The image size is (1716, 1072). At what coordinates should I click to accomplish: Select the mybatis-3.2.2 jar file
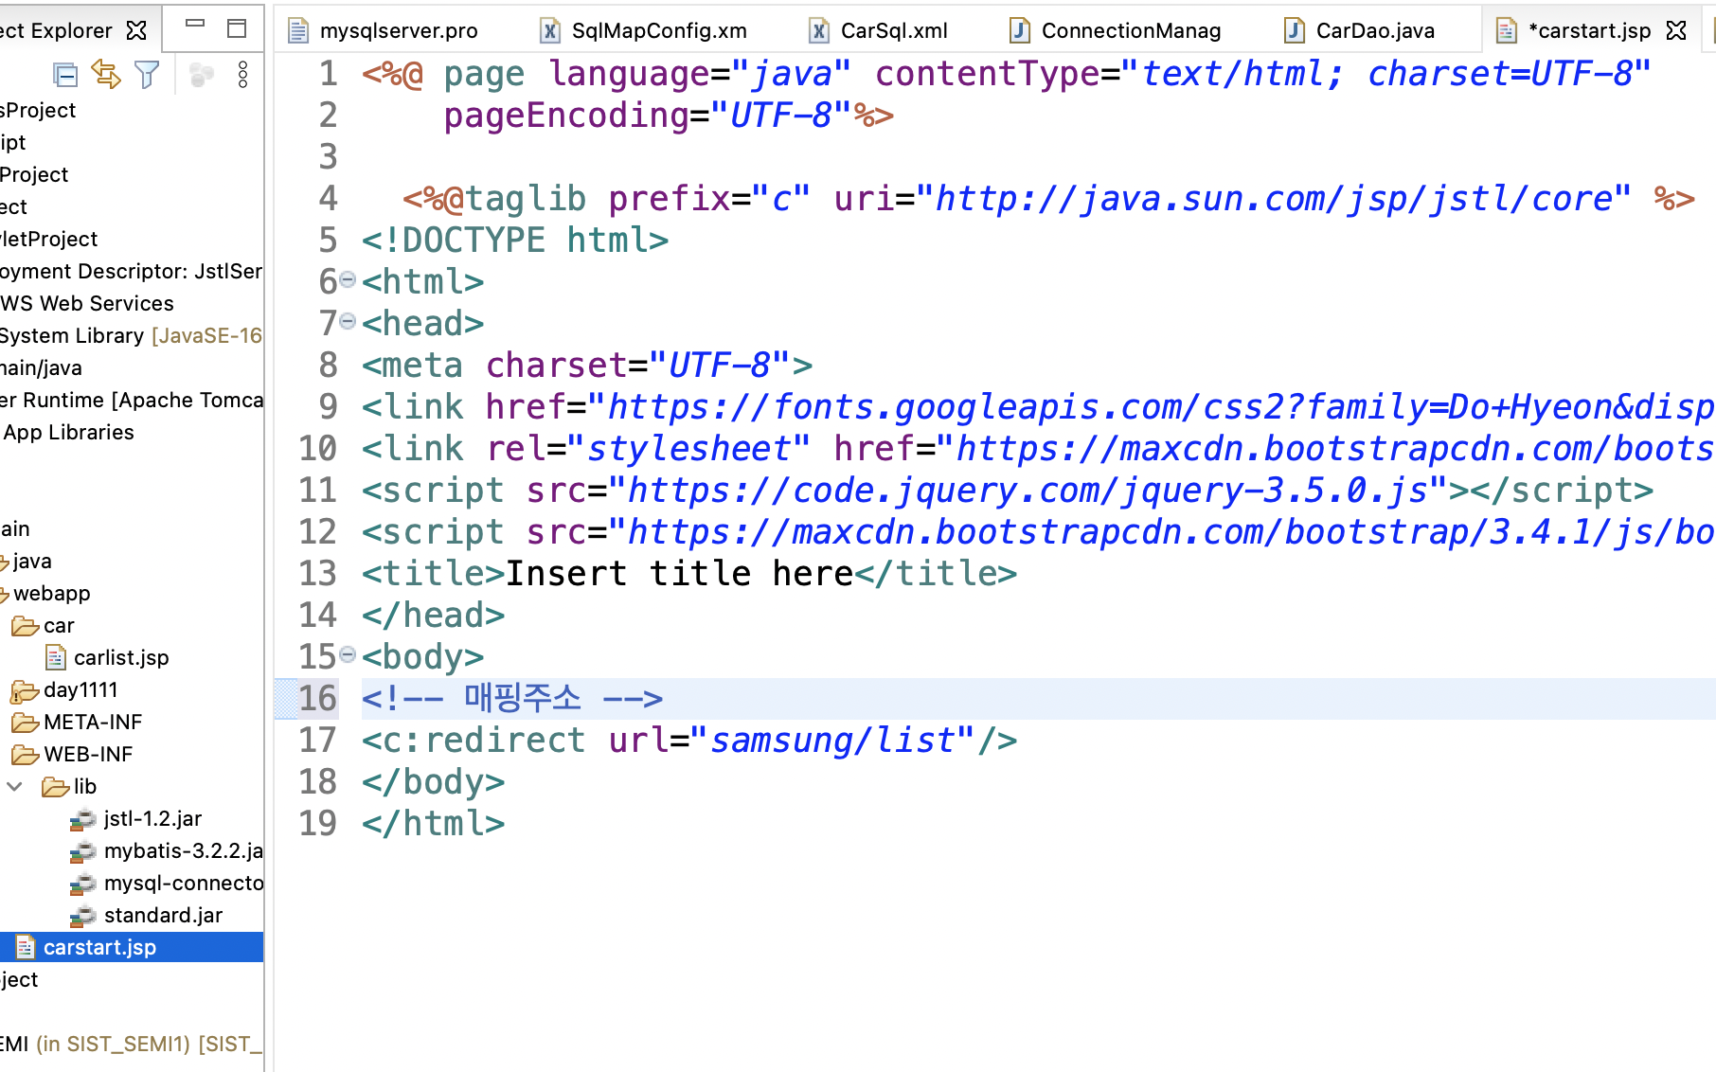click(167, 850)
